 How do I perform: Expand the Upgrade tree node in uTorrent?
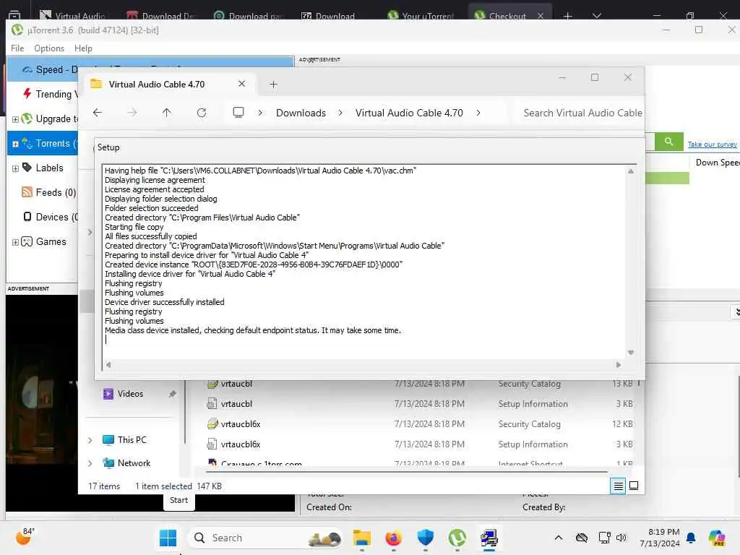15,119
